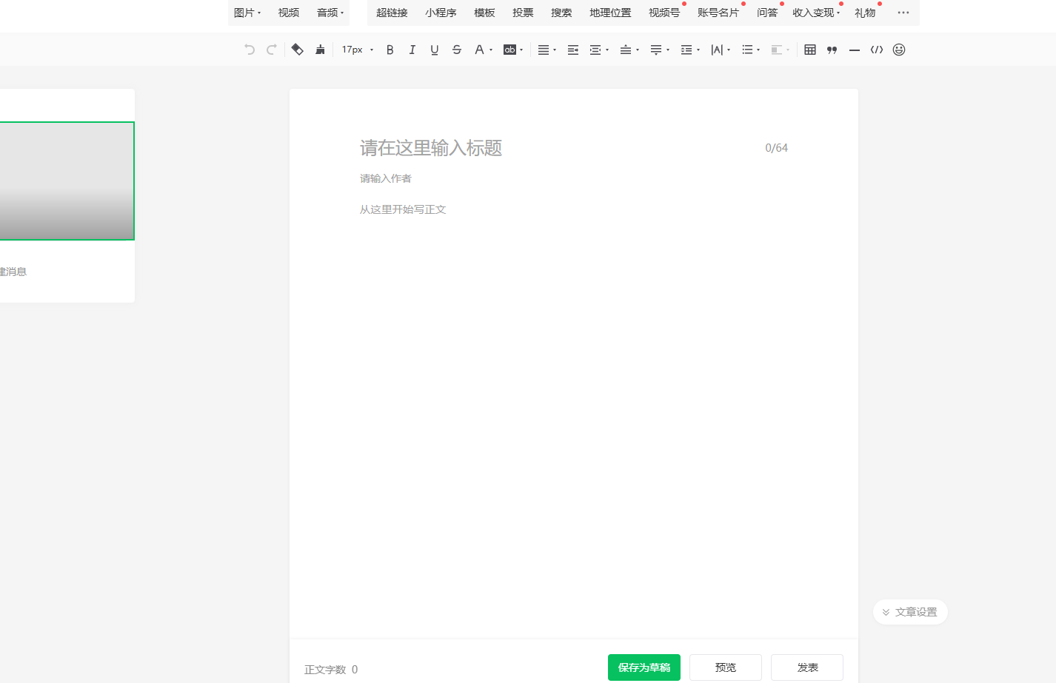1056x683 pixels.
Task: Open the font color picker
Action: 481,50
